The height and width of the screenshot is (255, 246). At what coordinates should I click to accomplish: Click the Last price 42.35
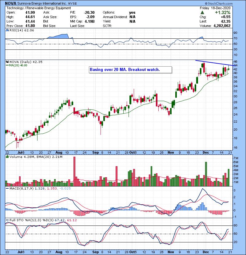point(225,21)
